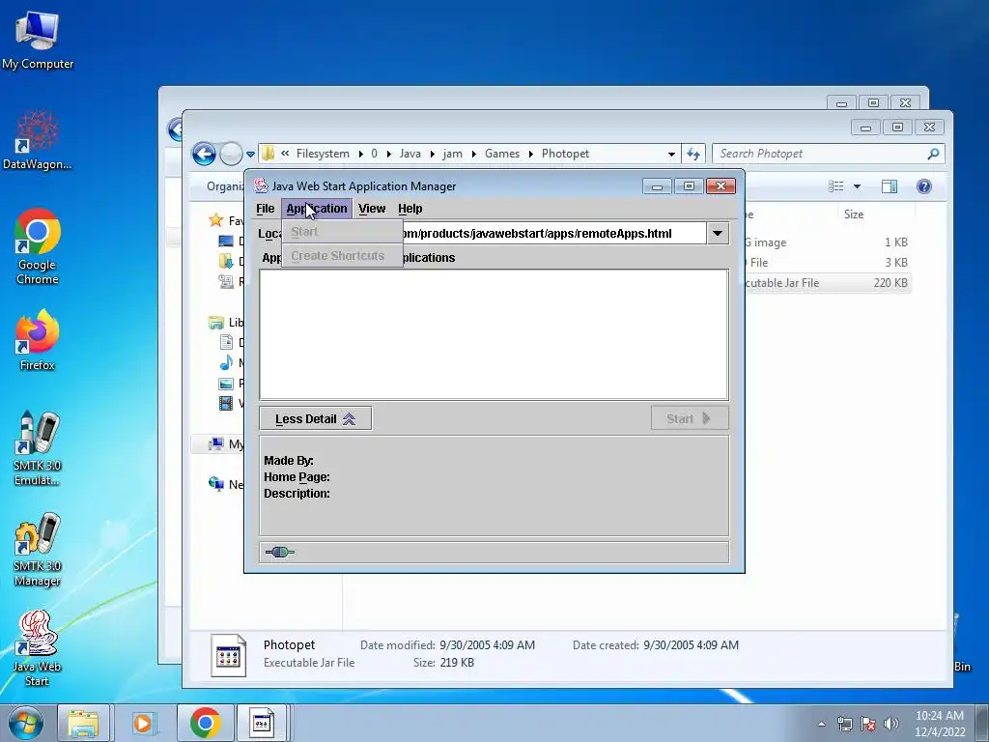Open Google Chrome desktop shortcut
The image size is (989, 742).
(x=38, y=246)
